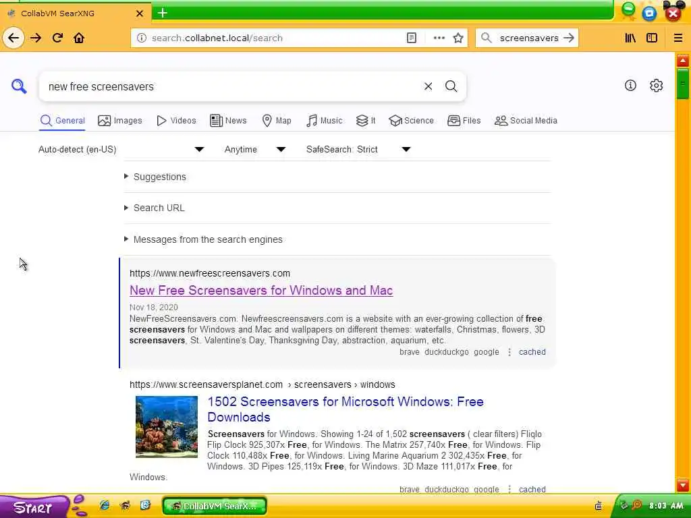
Task: Open the SafeSearch Strict dropdown
Action: pyautogui.click(x=358, y=149)
